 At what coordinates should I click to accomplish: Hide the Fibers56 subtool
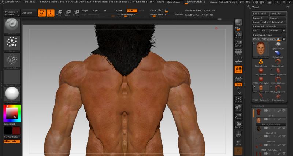coord(284,137)
